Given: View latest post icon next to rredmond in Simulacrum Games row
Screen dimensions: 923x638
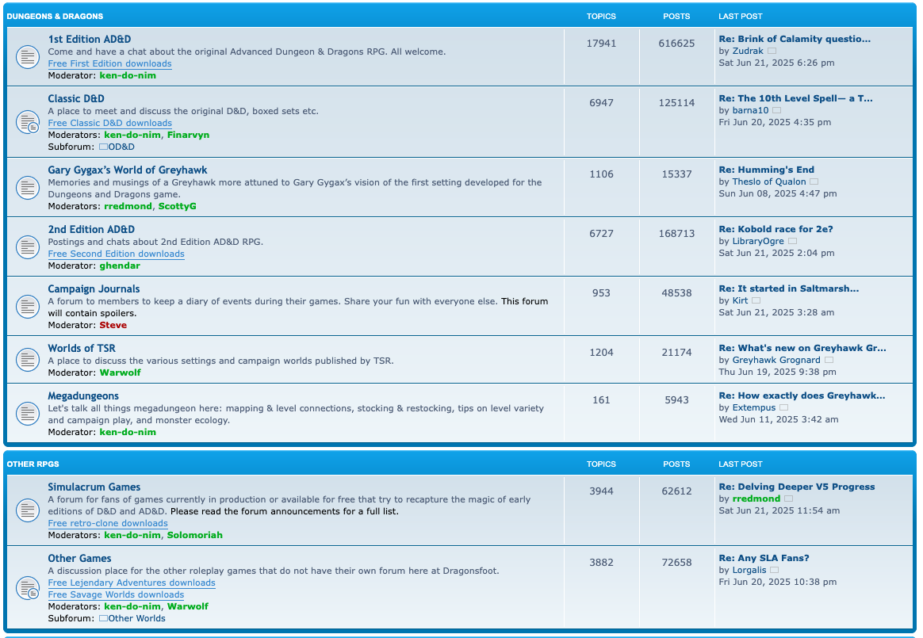Looking at the screenshot, I should tap(789, 499).
